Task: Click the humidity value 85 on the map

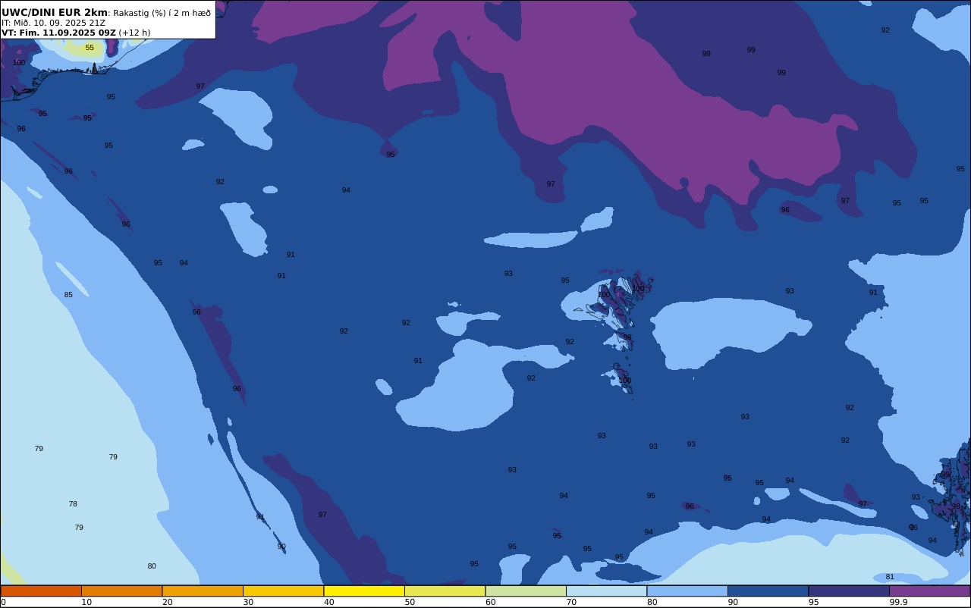Action: [68, 295]
